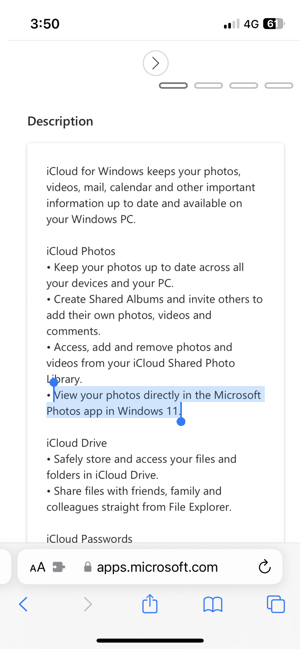The height and width of the screenshot is (649, 300).
Task: Open the extensions puzzle icon
Action: click(x=59, y=567)
